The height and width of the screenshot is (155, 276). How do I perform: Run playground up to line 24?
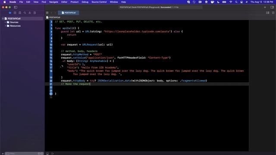coord(51,94)
